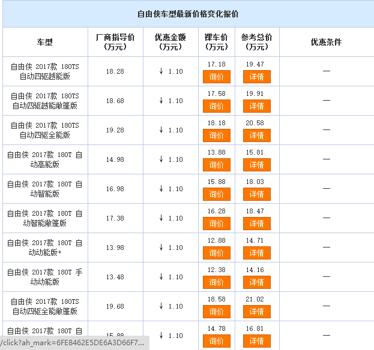374x350 pixels.
Task: Click bare car price value 17.18
Action: (217, 64)
